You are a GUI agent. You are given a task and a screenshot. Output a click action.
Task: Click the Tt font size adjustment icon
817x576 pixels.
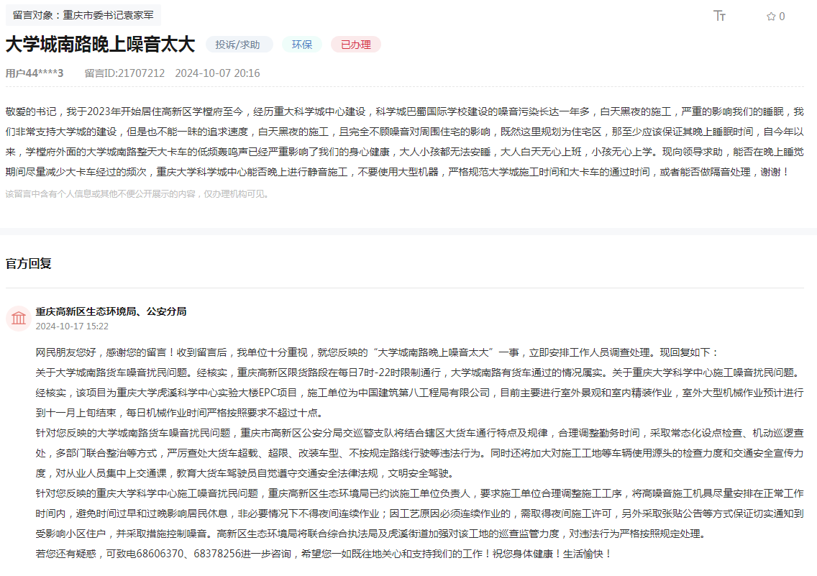719,17
